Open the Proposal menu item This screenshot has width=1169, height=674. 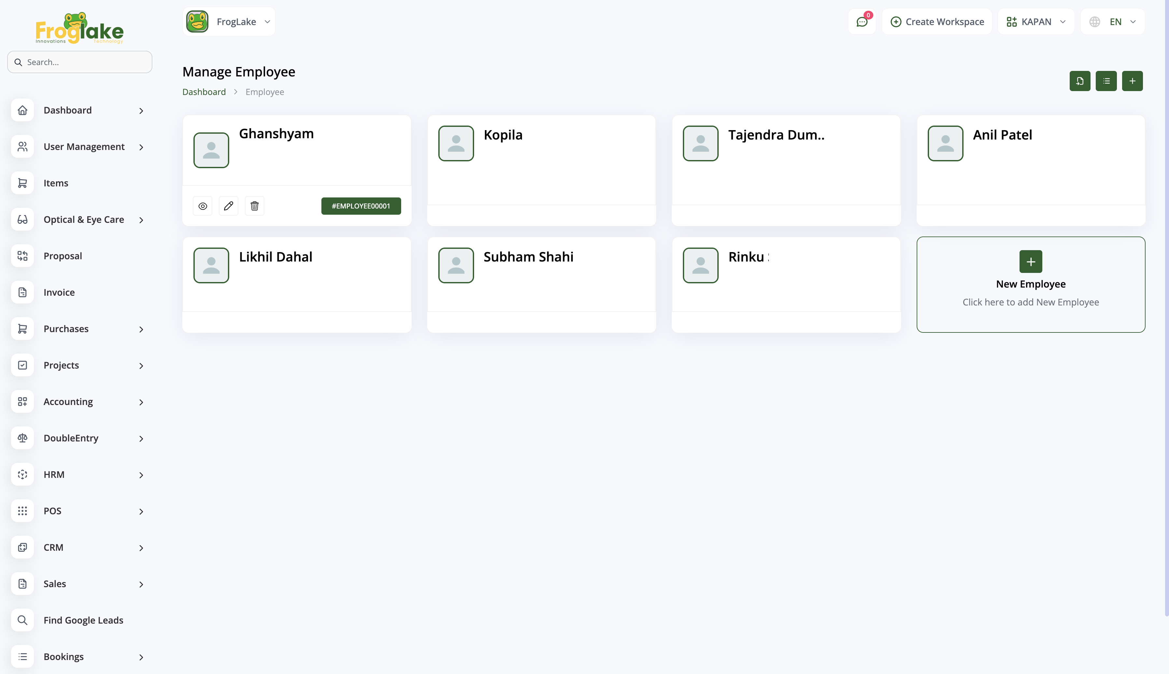(63, 256)
